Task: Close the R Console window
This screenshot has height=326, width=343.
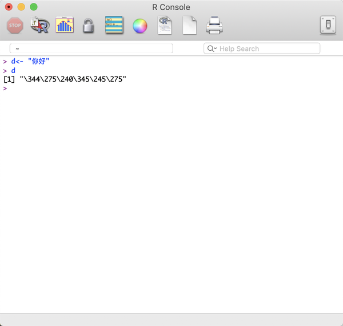Action: pyautogui.click(x=9, y=7)
